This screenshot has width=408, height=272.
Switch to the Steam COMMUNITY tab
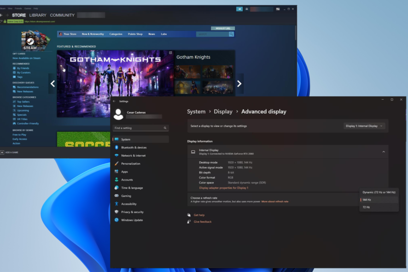pos(62,15)
